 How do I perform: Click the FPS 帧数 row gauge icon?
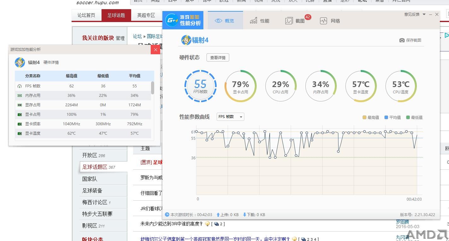pyautogui.click(x=20, y=86)
